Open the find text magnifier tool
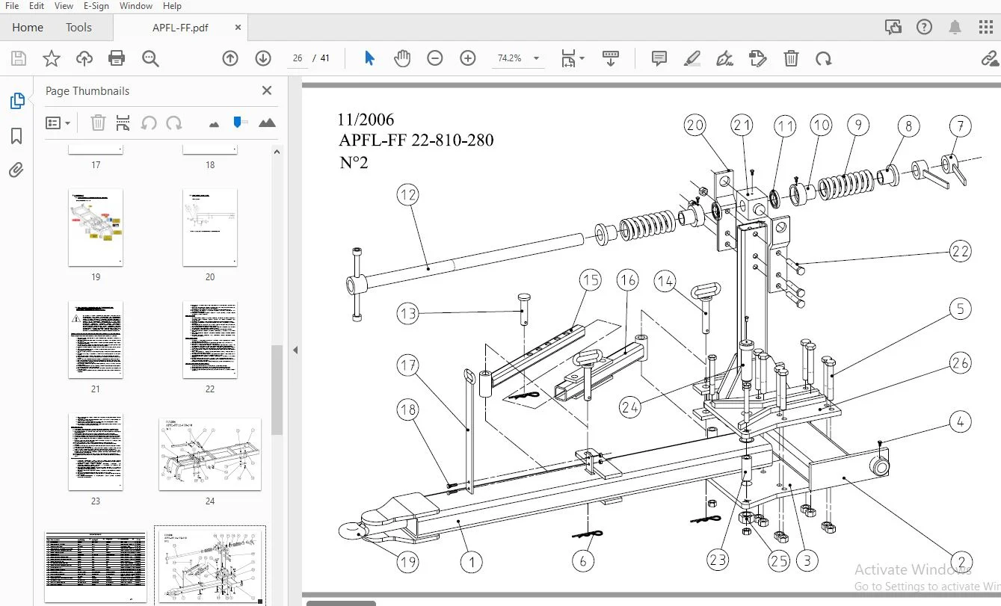The image size is (1001, 606). coord(150,58)
